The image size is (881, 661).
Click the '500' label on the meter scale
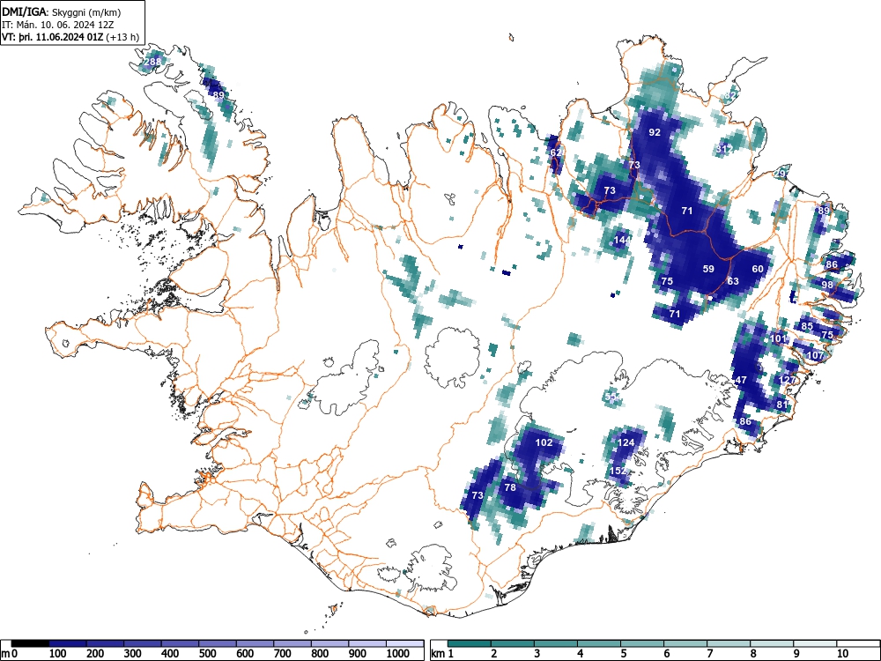[207, 653]
